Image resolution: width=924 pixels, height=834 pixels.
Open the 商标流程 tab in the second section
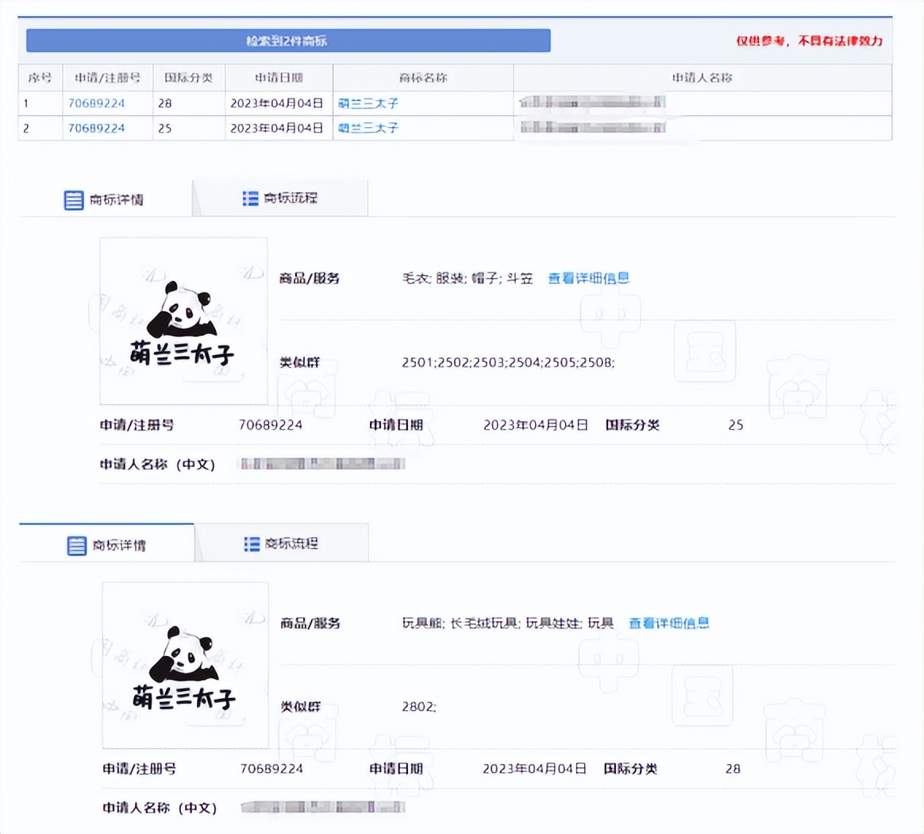[290, 543]
